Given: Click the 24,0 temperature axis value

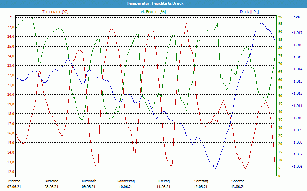Looking at the screenshot, I should click(x=11, y=56).
